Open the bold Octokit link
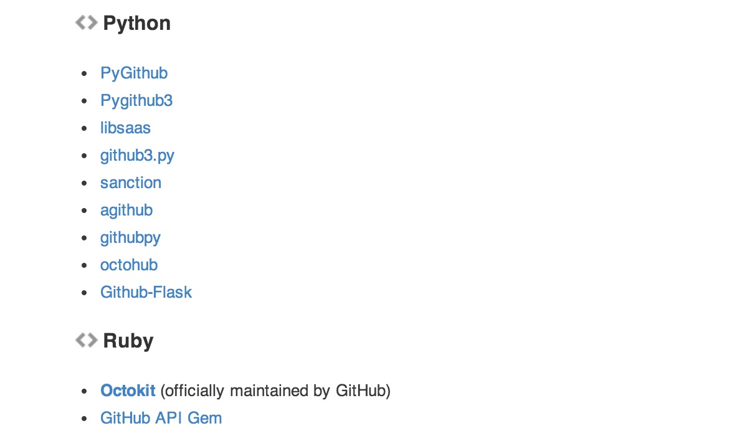Viewport: 750px width, 431px height. point(128,391)
